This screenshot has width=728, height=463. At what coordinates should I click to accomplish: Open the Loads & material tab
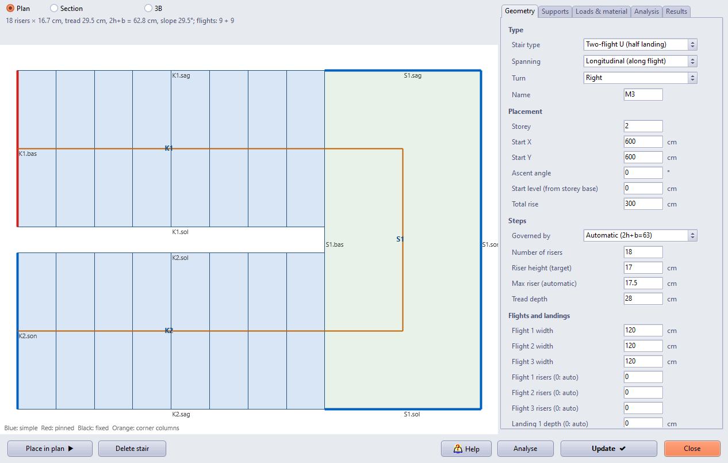click(601, 12)
